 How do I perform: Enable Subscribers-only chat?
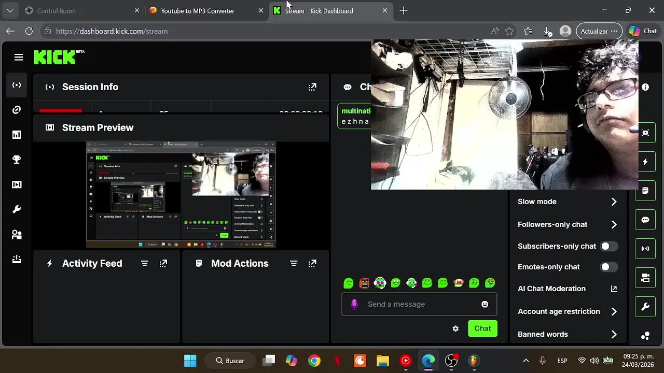pos(609,246)
